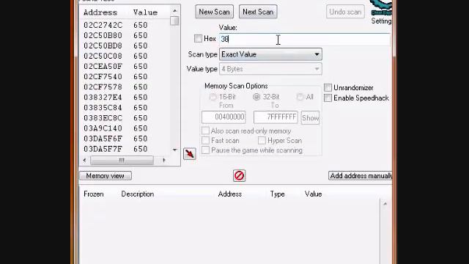
Task: Open the Scan type dropdown
Action: (x=270, y=54)
